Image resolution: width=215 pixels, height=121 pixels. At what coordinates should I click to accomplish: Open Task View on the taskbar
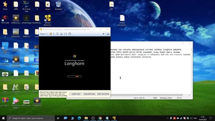[x=58, y=118]
